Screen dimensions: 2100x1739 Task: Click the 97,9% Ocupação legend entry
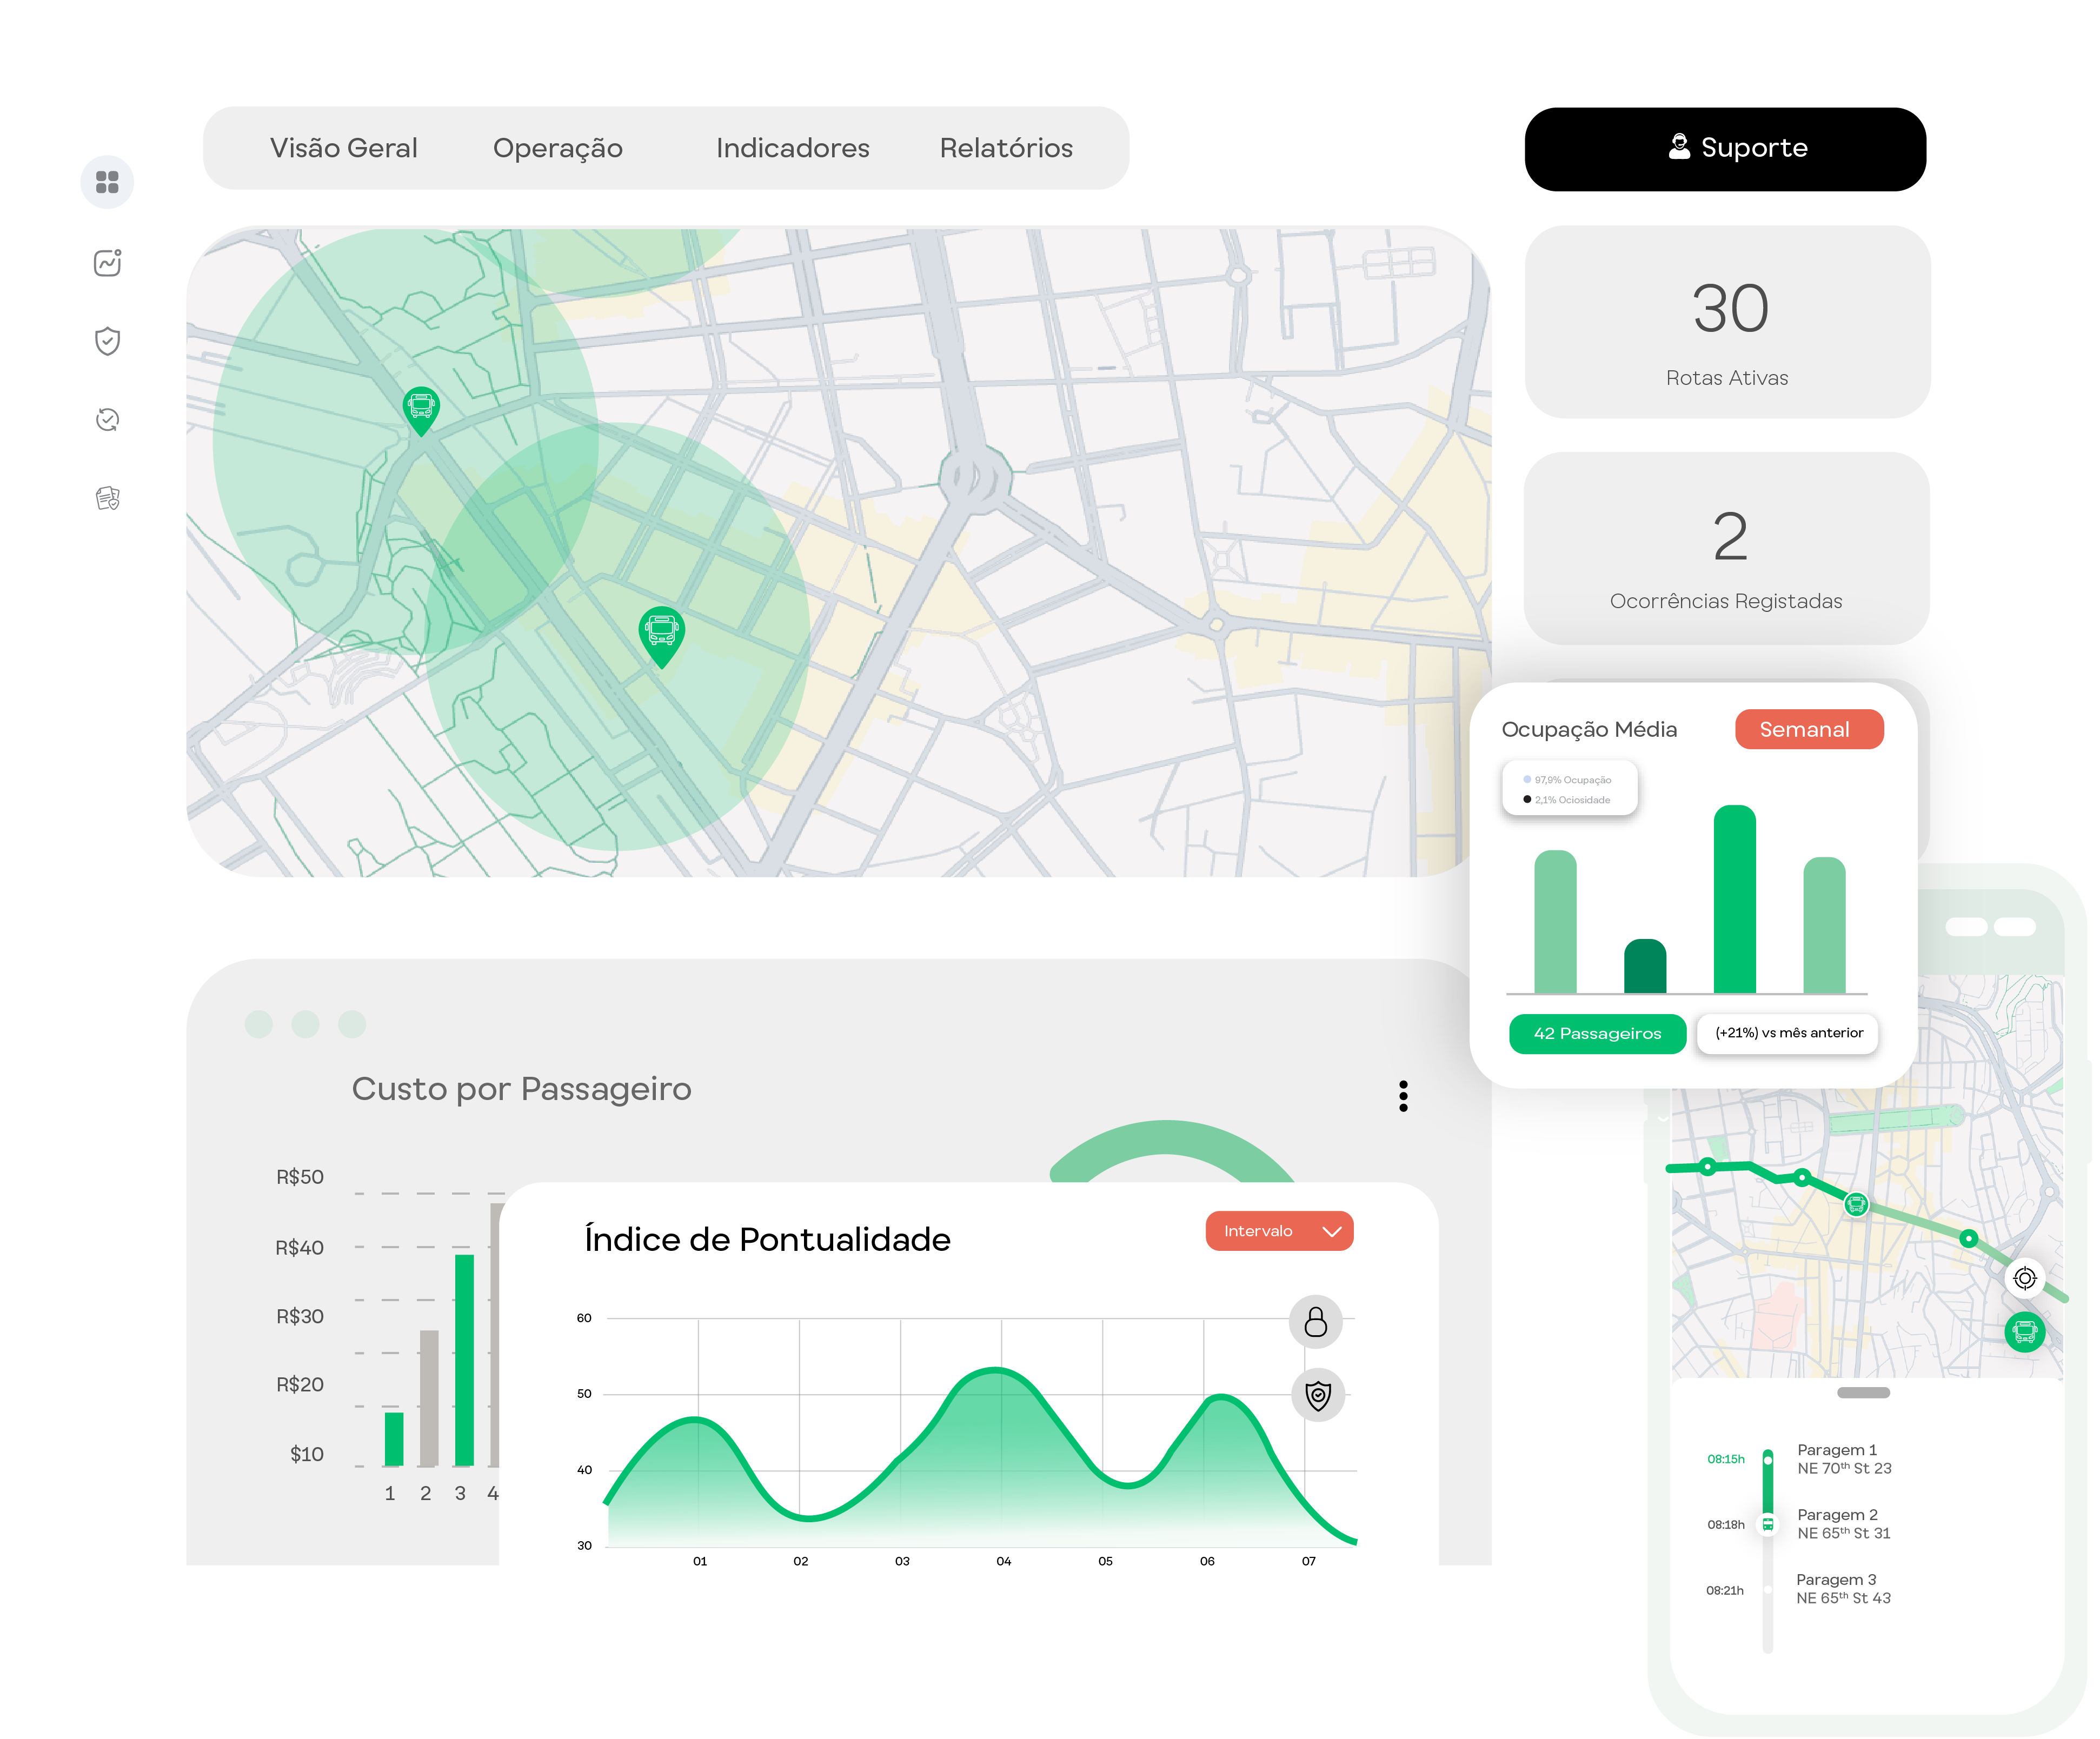tap(1567, 780)
